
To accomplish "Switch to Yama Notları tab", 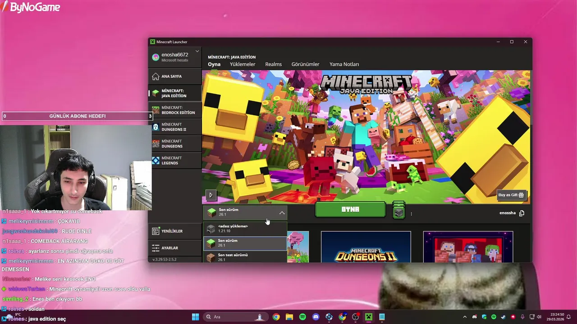I will (344, 64).
